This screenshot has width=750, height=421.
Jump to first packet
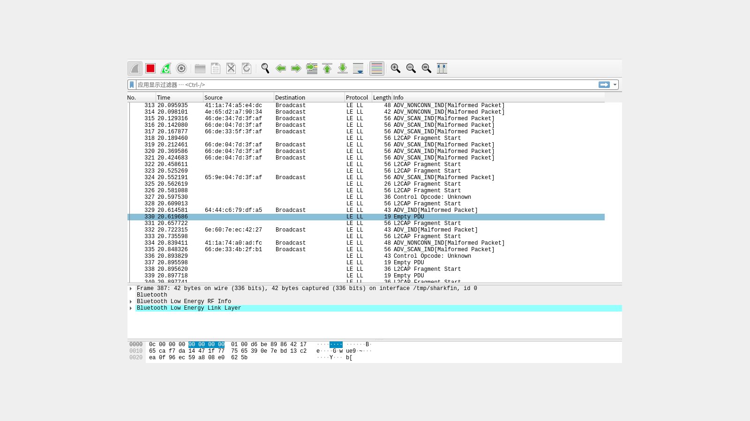pyautogui.click(x=327, y=68)
